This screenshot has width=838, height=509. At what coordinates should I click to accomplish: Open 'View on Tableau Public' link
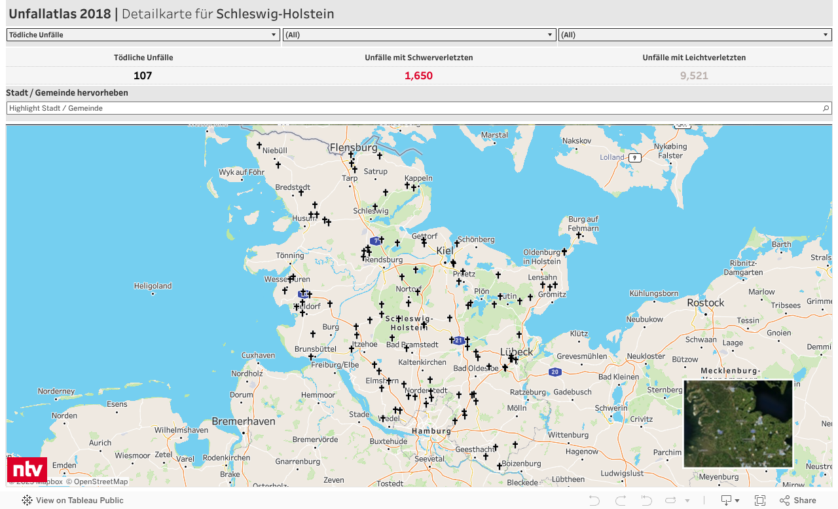[x=73, y=500]
